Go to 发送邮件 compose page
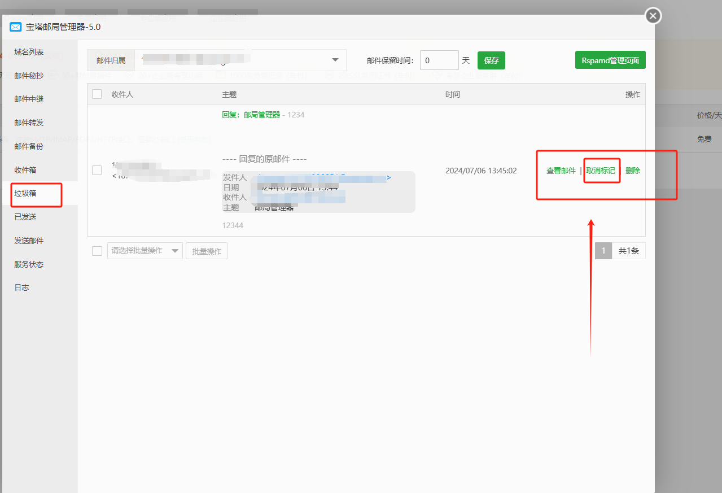This screenshot has height=493, width=722. pyautogui.click(x=29, y=241)
